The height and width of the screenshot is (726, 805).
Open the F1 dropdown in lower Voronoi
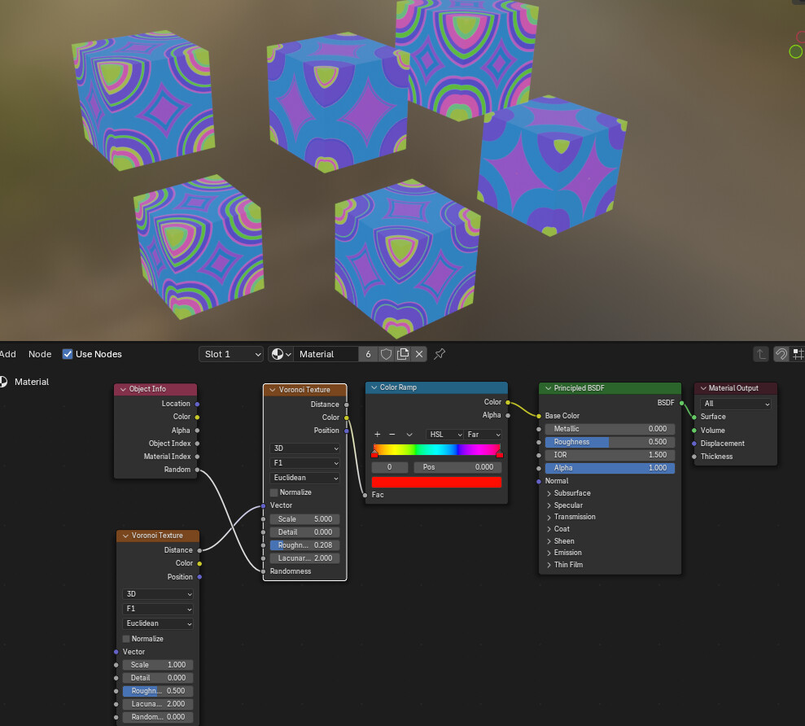pos(158,609)
